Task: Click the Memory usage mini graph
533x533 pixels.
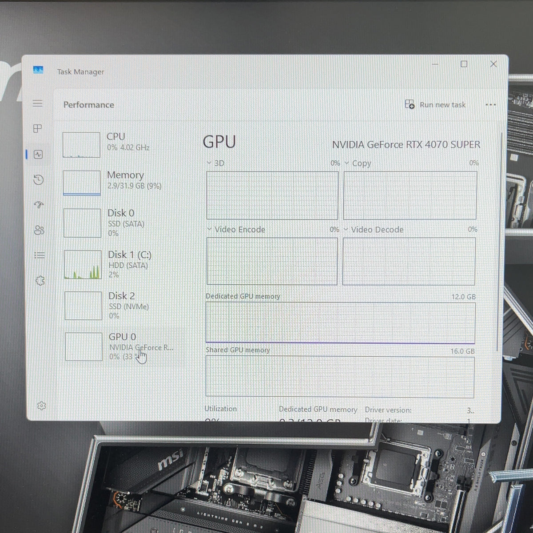Action: pyautogui.click(x=82, y=183)
